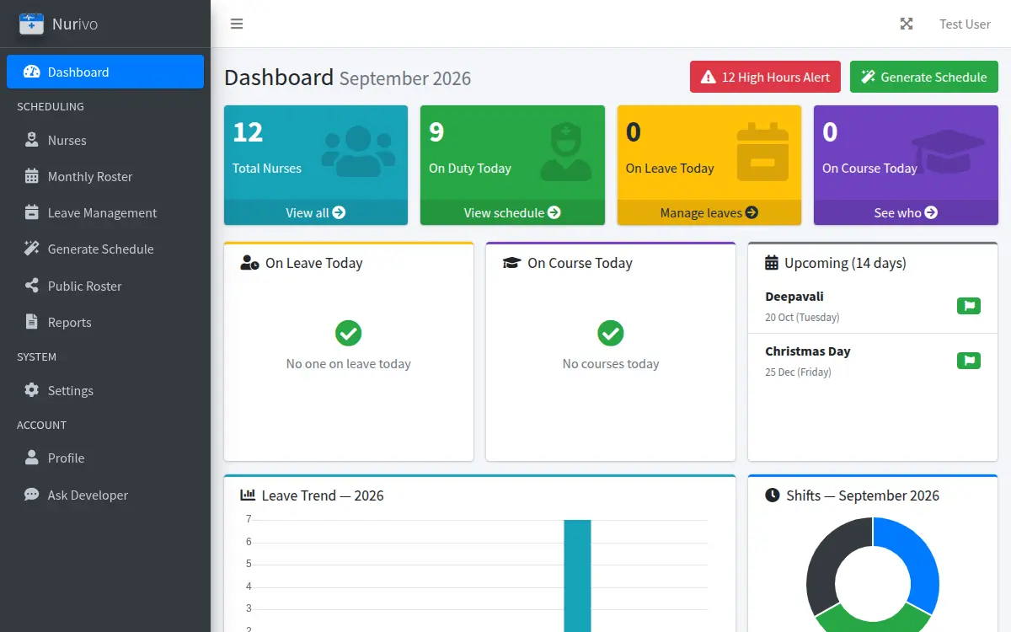
Task: Select the Deepavali holiday entry
Action: coord(873,306)
